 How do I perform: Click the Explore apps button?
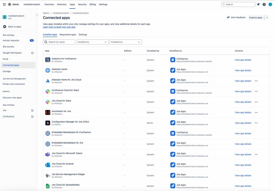coord(256,18)
